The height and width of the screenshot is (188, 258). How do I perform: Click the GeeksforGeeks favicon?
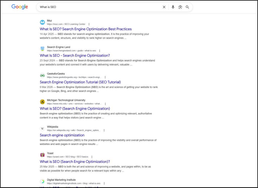[x=42, y=75]
